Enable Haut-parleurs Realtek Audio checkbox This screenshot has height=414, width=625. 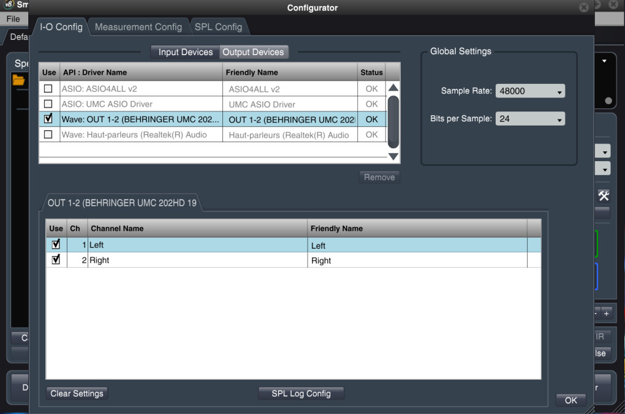(x=48, y=134)
